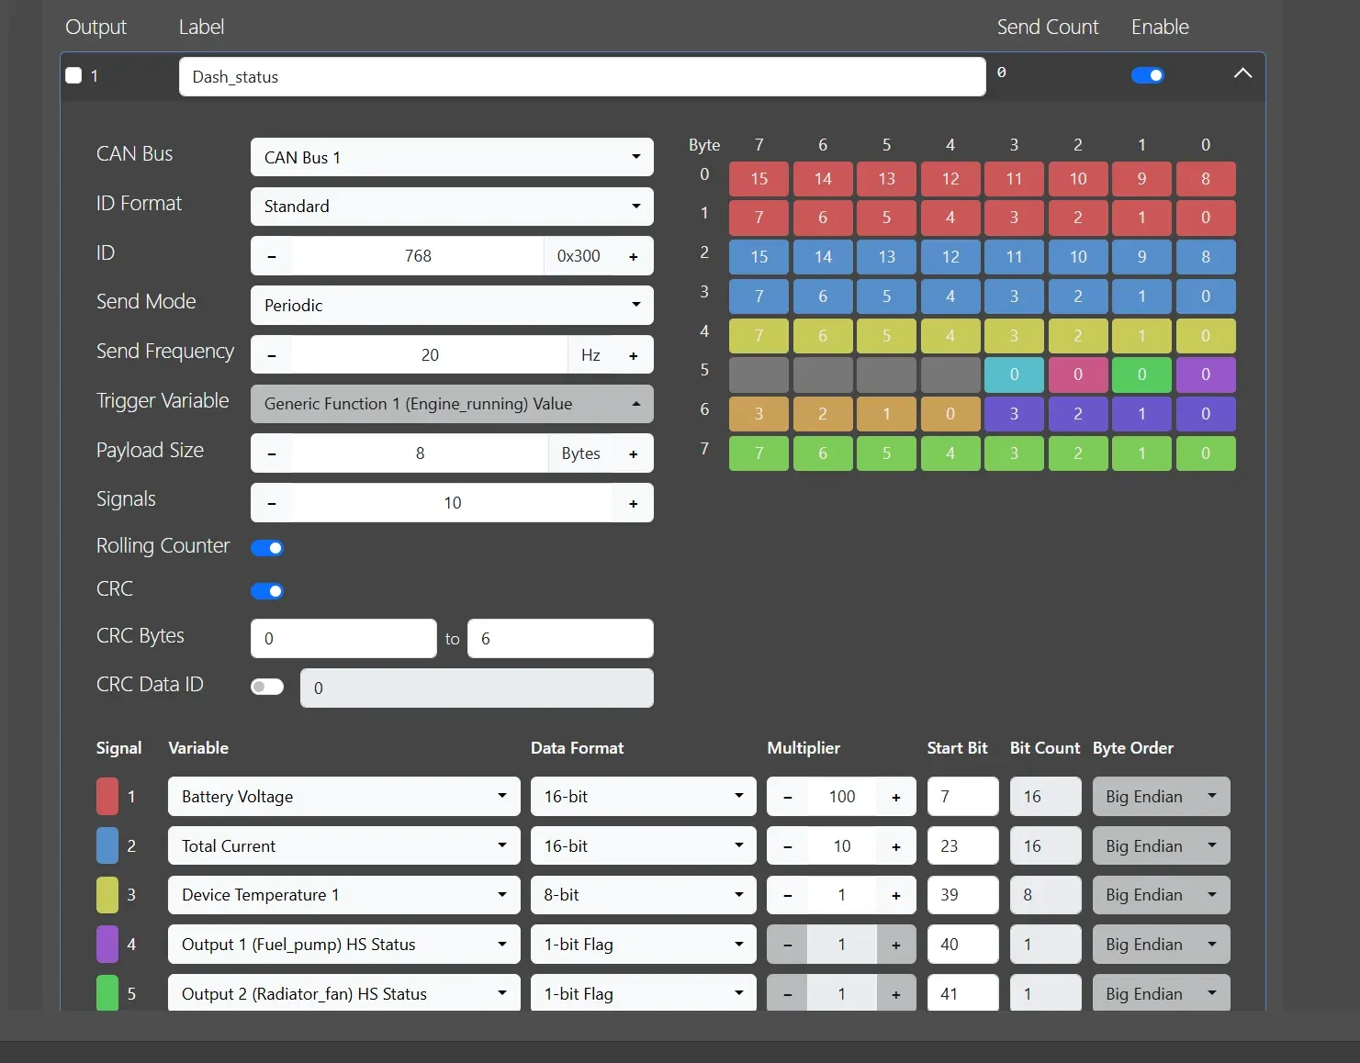Viewport: 1360px width, 1063px height.
Task: Click the Battery Voltage Start Bit field
Action: pyautogui.click(x=962, y=797)
